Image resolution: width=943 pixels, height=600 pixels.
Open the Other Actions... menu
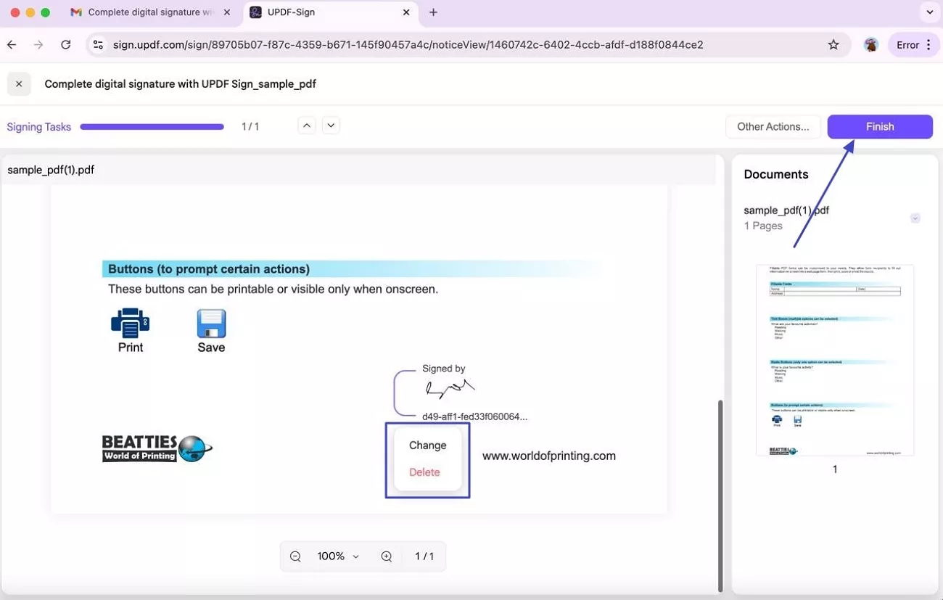coord(773,126)
